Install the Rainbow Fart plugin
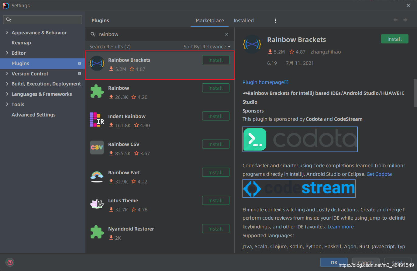The width and height of the screenshot is (417, 271). click(x=215, y=172)
